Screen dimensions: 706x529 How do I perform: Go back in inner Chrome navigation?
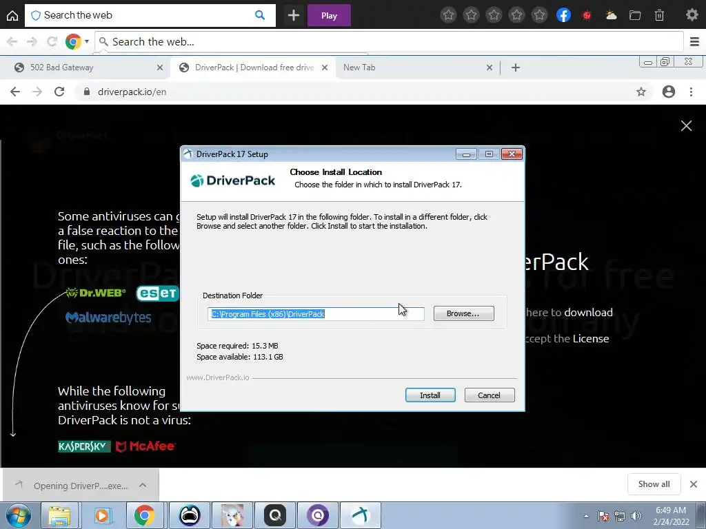[x=15, y=92]
